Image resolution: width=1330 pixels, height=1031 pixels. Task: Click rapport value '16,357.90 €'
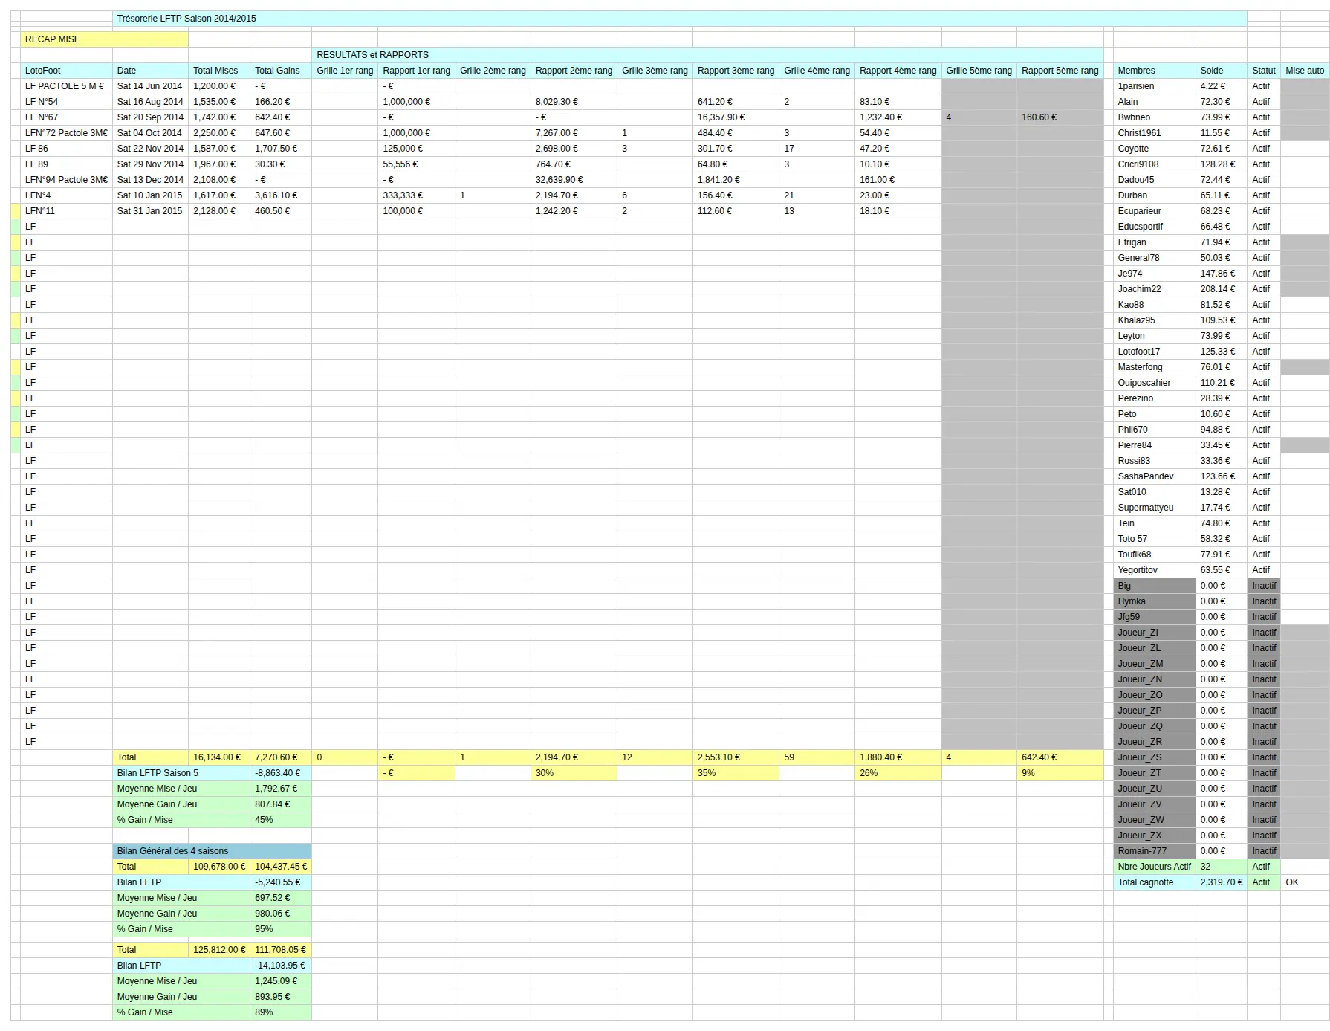pos(736,117)
